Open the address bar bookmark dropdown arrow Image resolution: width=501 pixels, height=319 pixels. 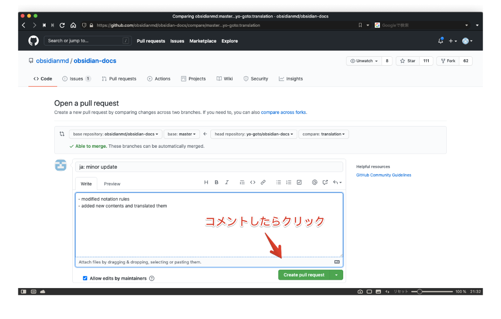[368, 25]
